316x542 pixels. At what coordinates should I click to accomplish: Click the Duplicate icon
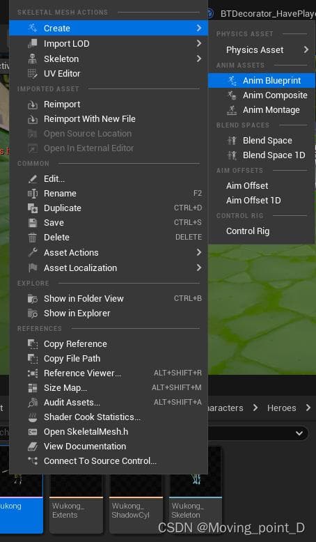[33, 208]
